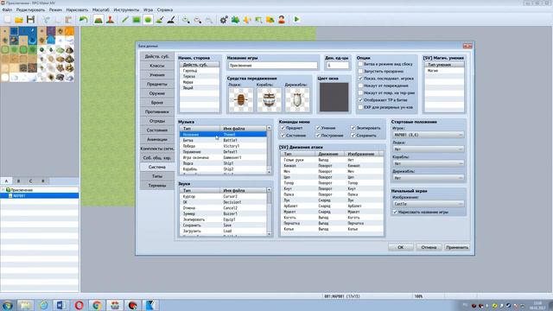Open the Character Generator icon
The image size is (553, 311).
click(282, 19)
